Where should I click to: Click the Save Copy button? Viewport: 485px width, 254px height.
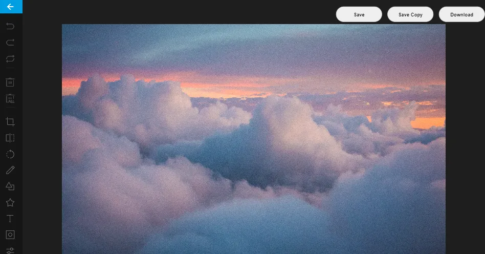(410, 14)
